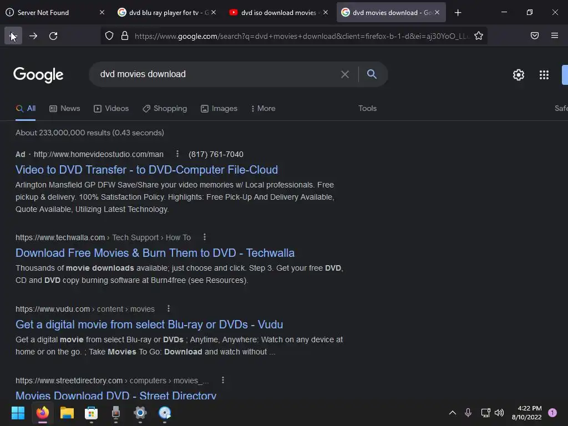Image resolution: width=568 pixels, height=426 pixels.
Task: Open the Video to DVD Transfer ad link
Action: coord(146,170)
